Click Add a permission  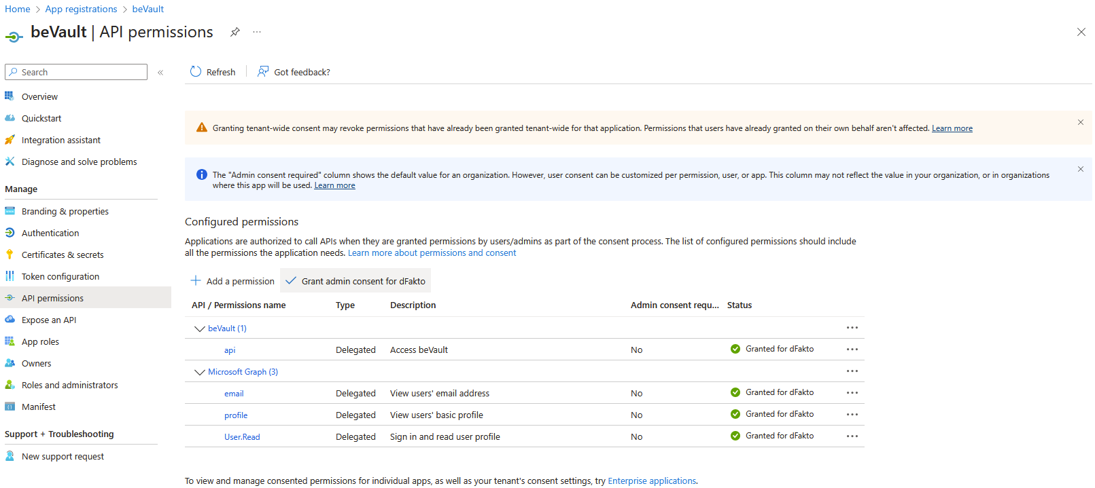(232, 281)
